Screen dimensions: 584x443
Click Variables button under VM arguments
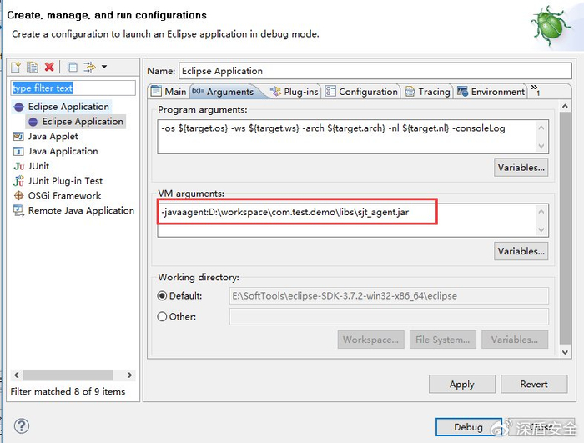521,251
